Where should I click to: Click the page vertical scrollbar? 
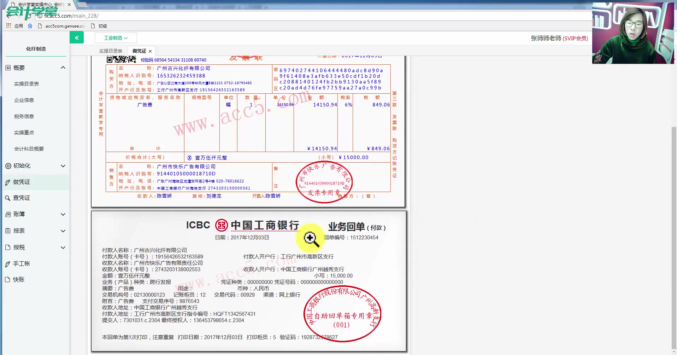[674, 237]
